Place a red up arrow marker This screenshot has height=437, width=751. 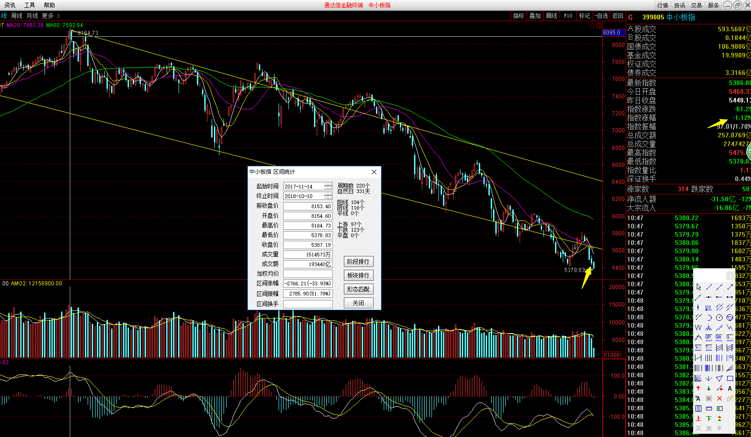(x=698, y=388)
